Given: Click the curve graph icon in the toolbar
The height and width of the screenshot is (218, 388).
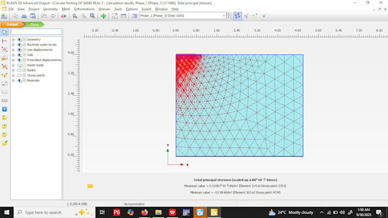Looking at the screenshot, I should (44, 16).
